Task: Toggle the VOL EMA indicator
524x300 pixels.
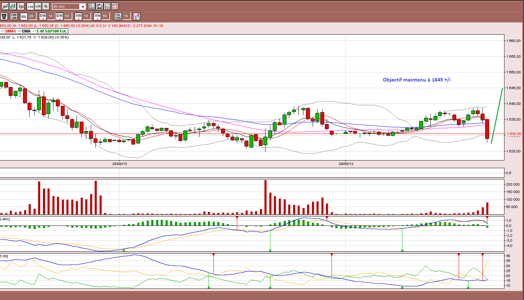Action: click(118, 16)
